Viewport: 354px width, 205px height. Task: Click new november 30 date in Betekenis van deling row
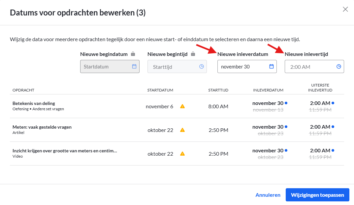click(x=268, y=103)
